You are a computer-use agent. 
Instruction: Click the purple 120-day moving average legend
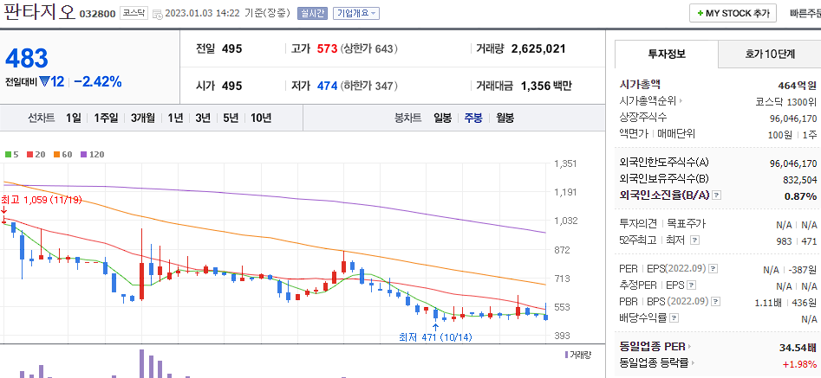click(92, 155)
